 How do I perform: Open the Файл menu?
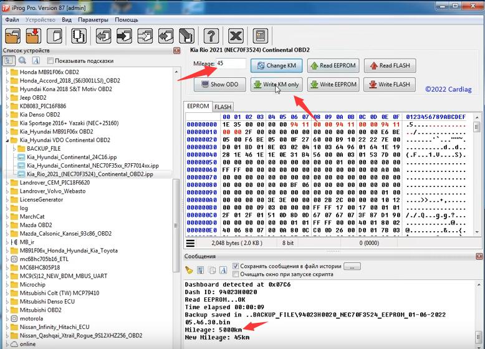12,20
